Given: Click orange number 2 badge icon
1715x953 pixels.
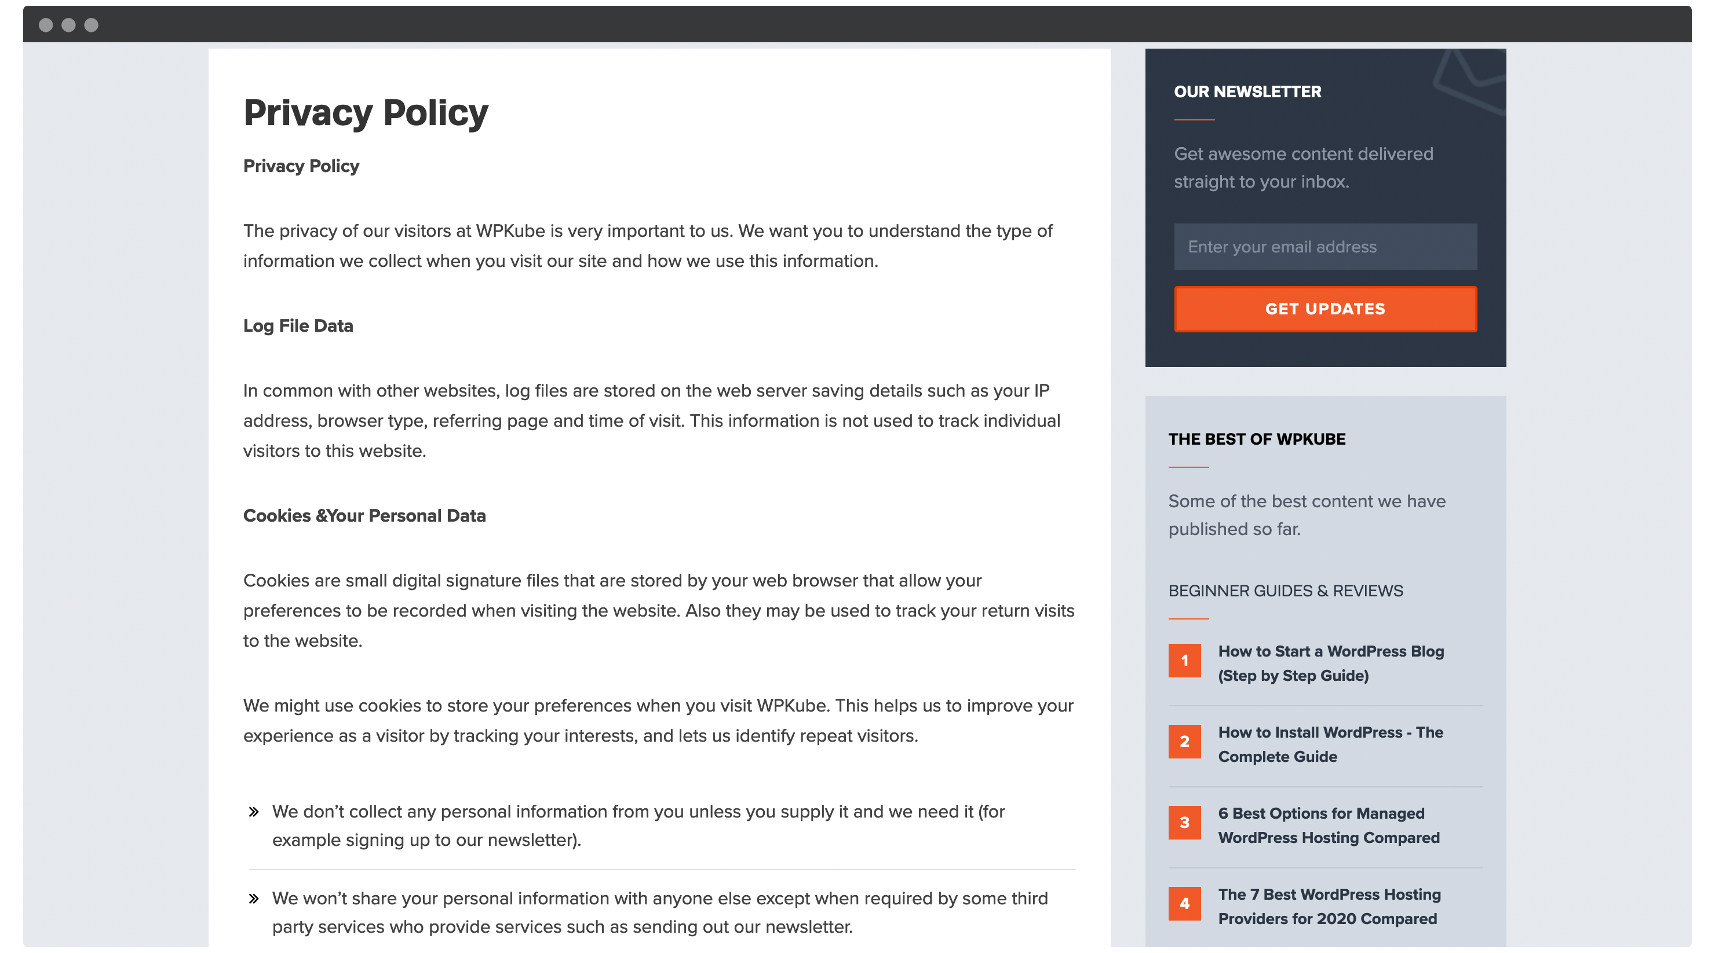Looking at the screenshot, I should coord(1183,741).
